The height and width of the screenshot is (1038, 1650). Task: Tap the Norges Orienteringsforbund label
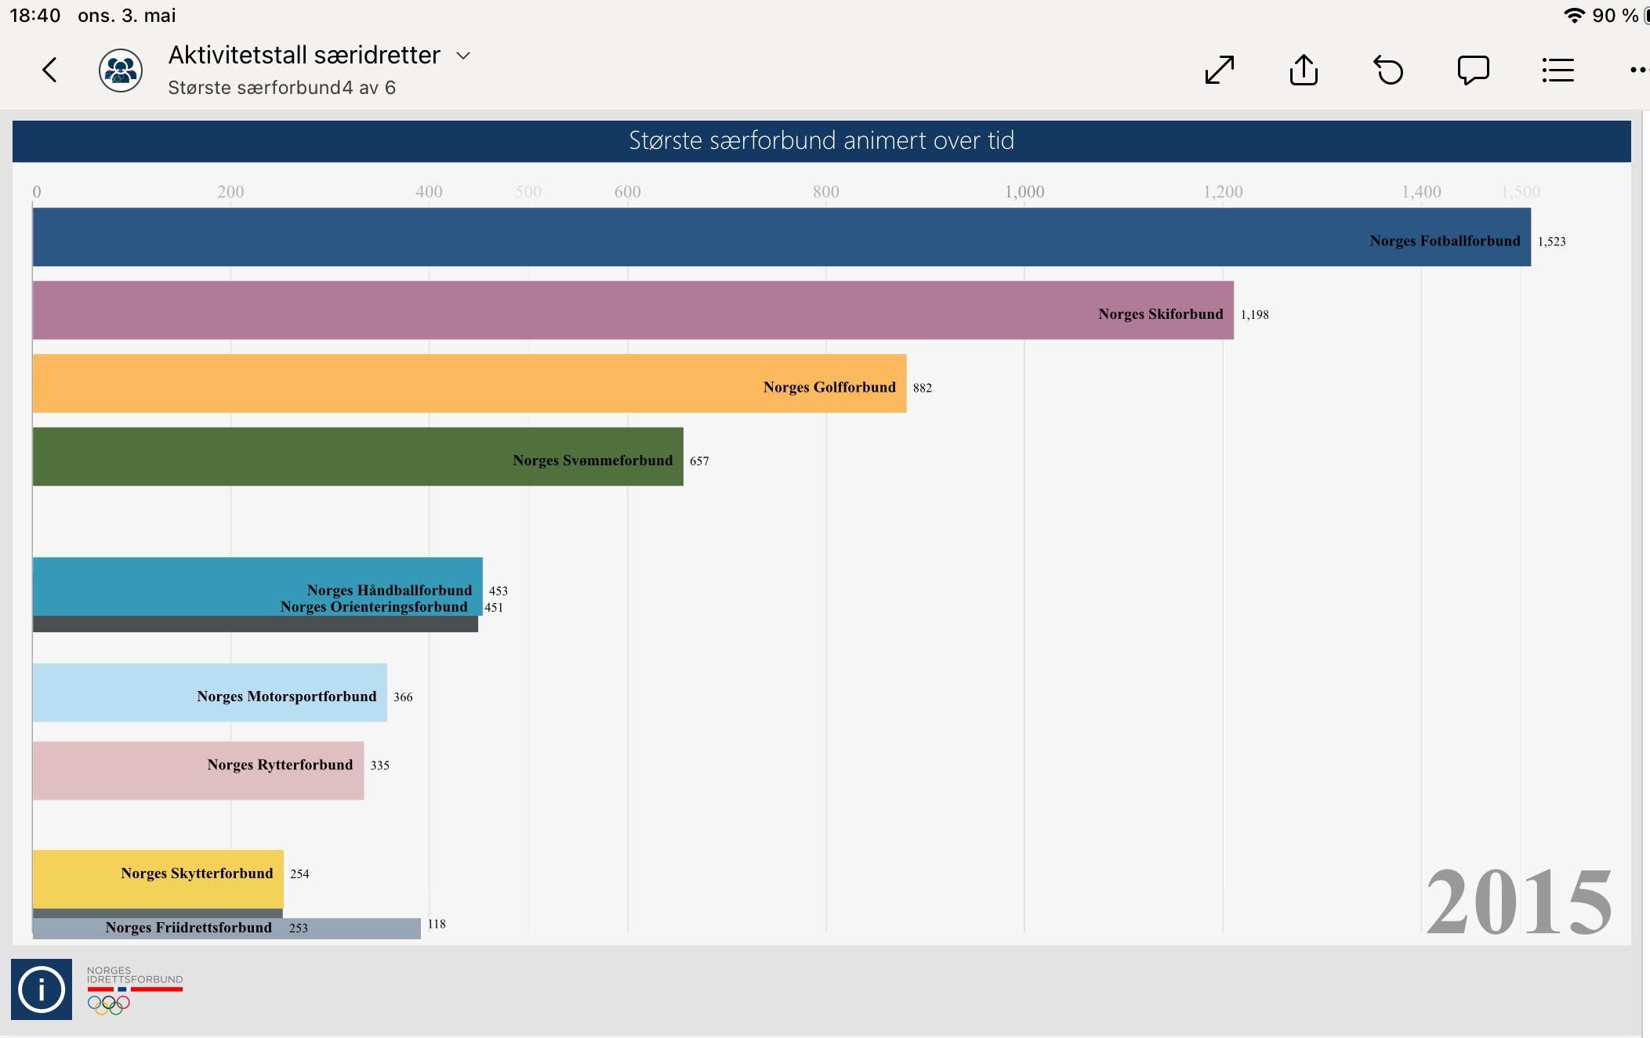374,607
